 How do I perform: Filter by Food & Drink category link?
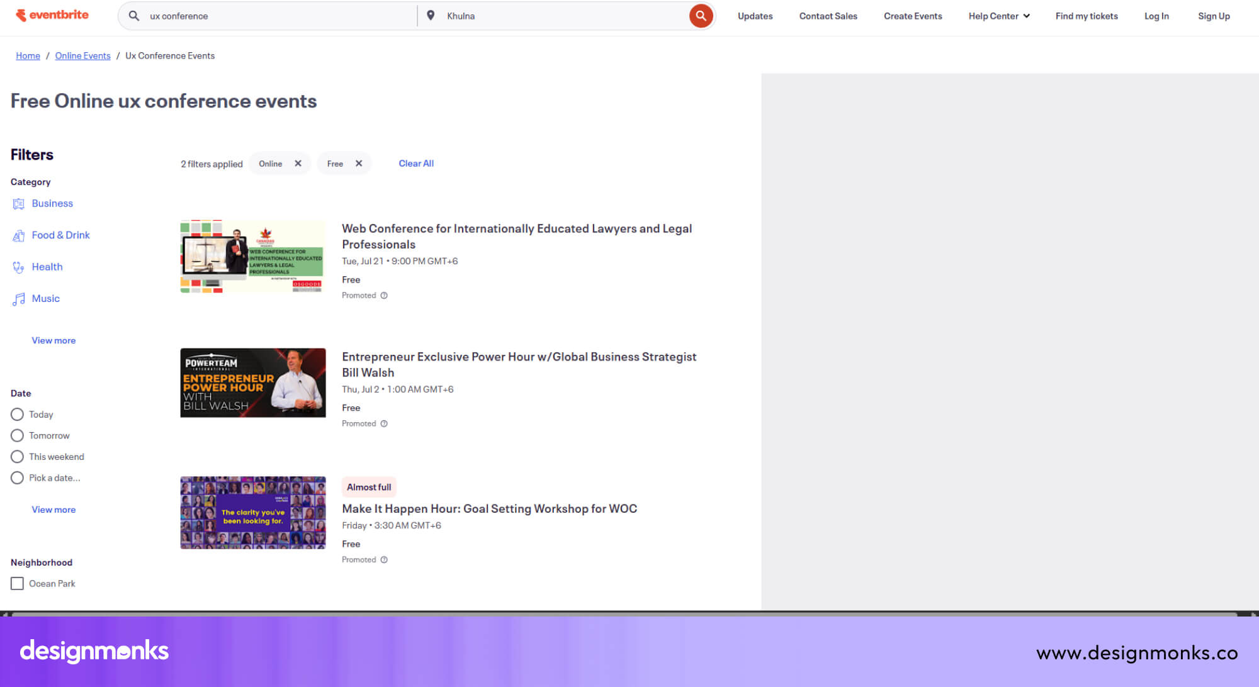pos(60,235)
